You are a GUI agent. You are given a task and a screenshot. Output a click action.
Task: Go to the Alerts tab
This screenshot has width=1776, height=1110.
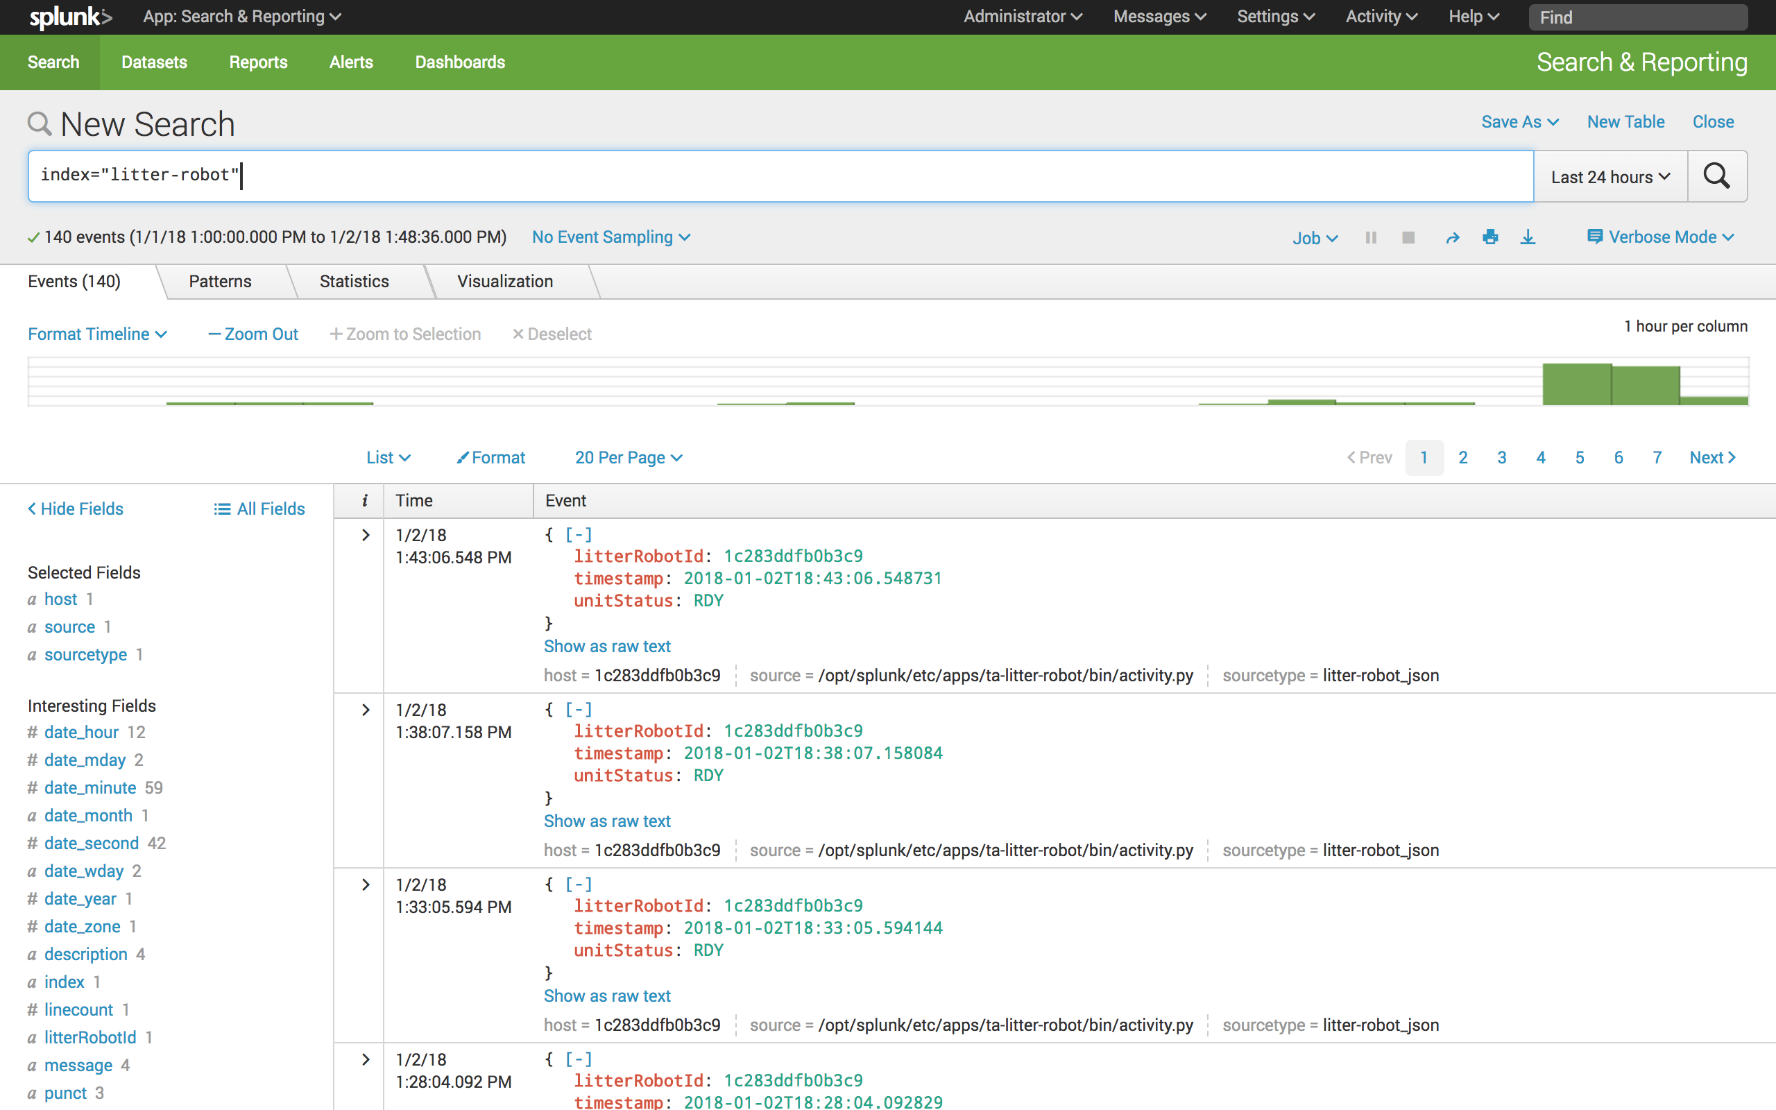coord(351,62)
